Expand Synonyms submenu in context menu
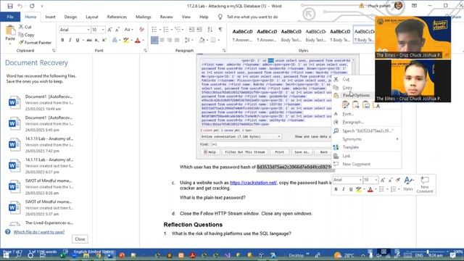This screenshot has height=261, width=464. (366, 139)
